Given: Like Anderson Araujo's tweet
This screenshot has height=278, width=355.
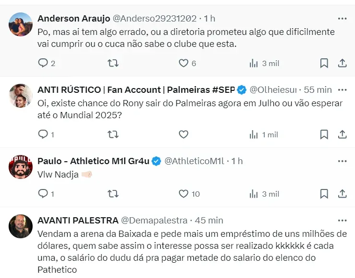Looking at the screenshot, I should 183,63.
